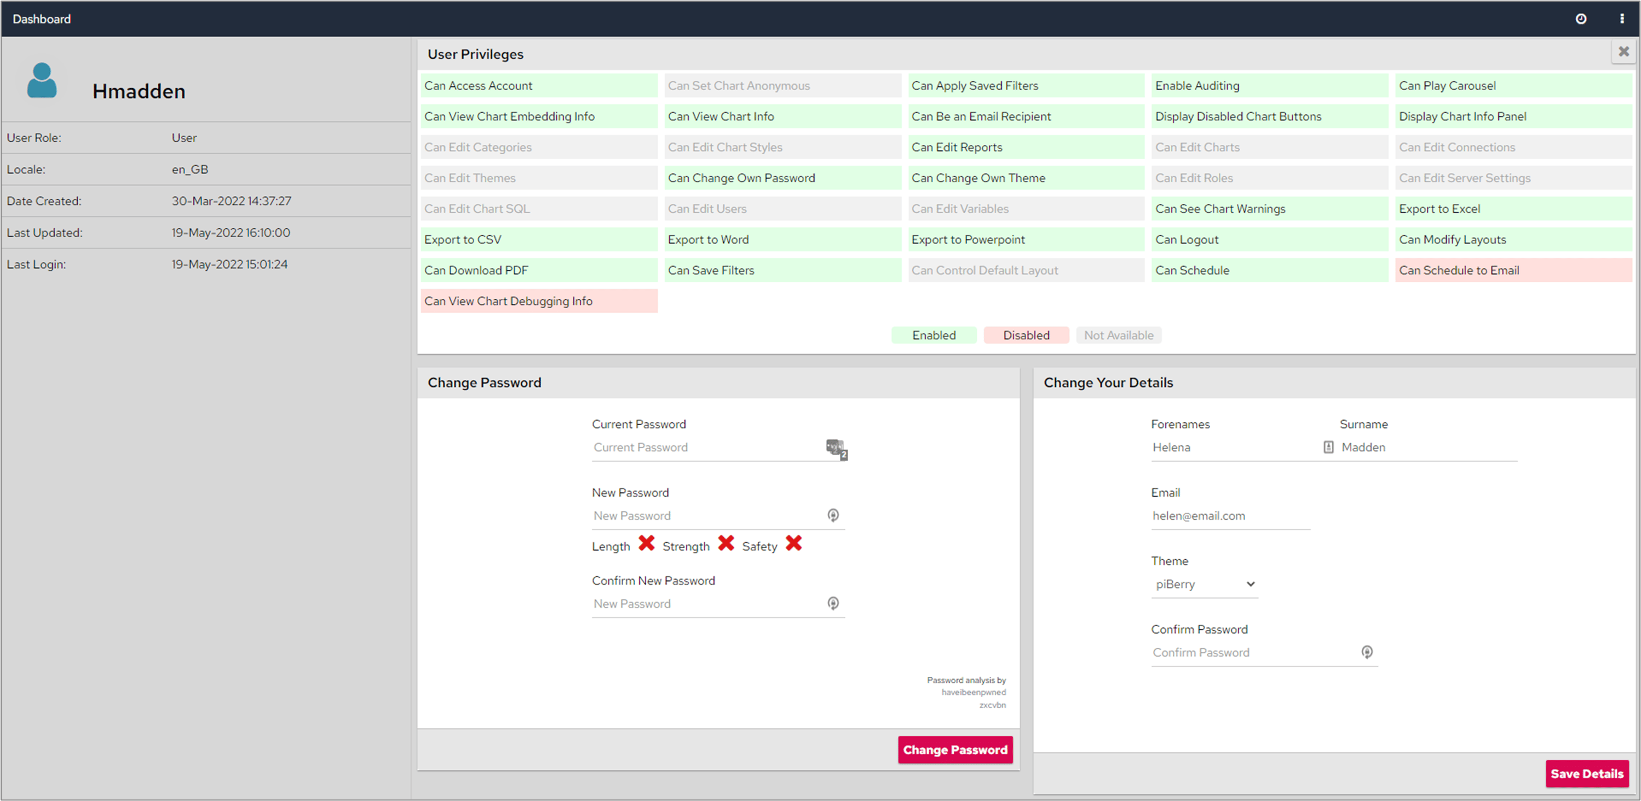Focus the New Password input field

pyautogui.click(x=718, y=516)
